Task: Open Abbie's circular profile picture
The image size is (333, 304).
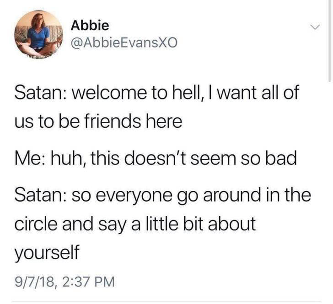Action: point(38,35)
